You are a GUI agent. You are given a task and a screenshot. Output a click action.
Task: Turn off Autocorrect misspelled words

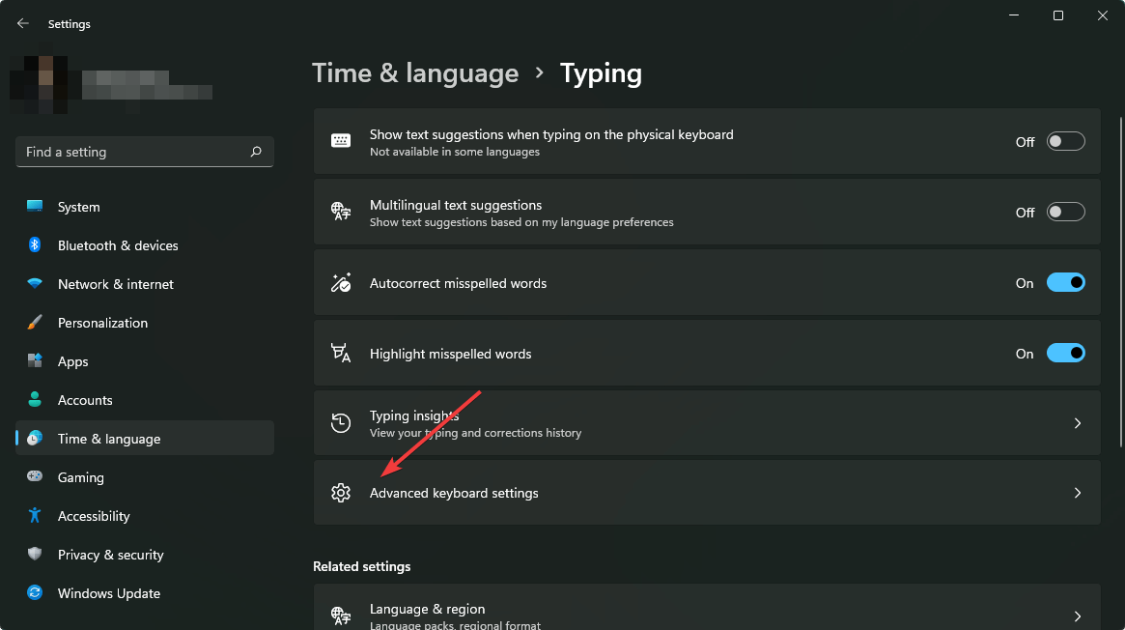coord(1065,283)
